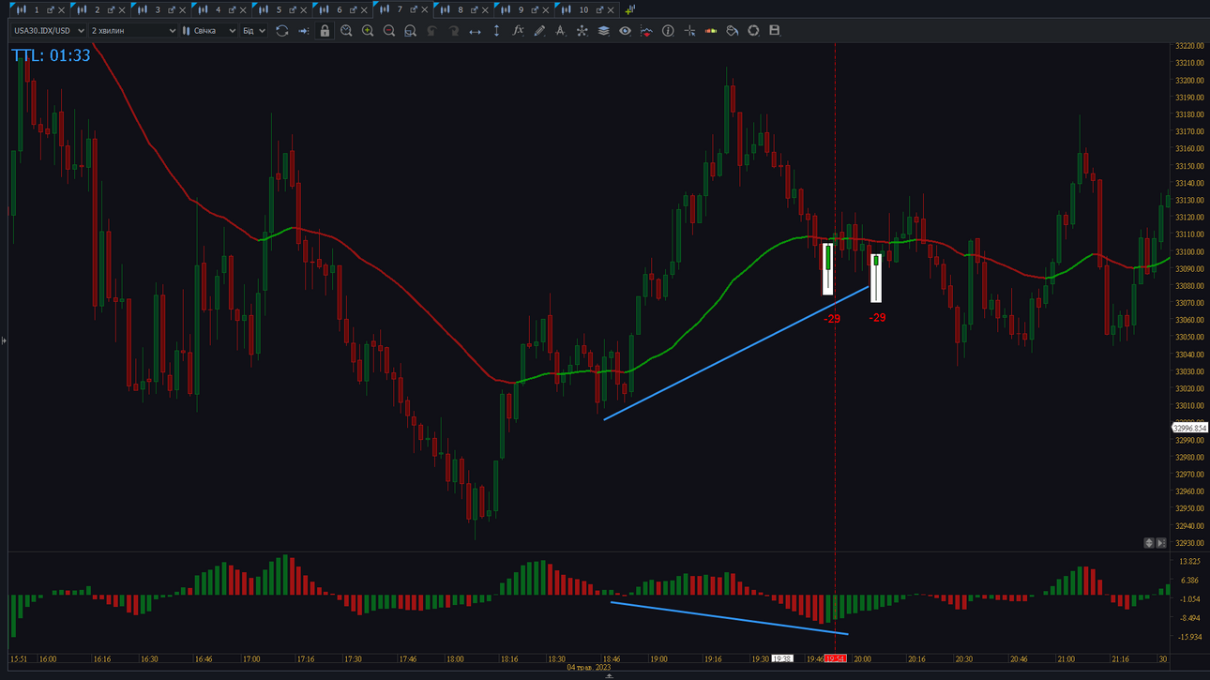Open the 'Бід' price side dropdown
The image size is (1210, 680).
tap(253, 31)
